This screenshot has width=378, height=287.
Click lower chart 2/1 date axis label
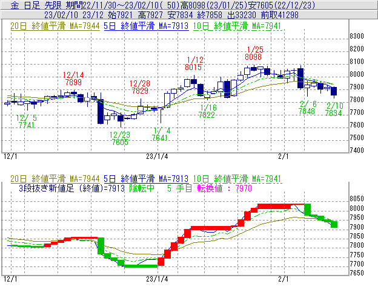[283, 279]
